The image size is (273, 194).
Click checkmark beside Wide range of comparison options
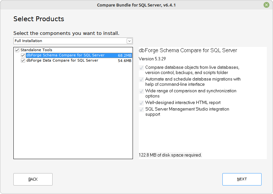click(x=141, y=91)
